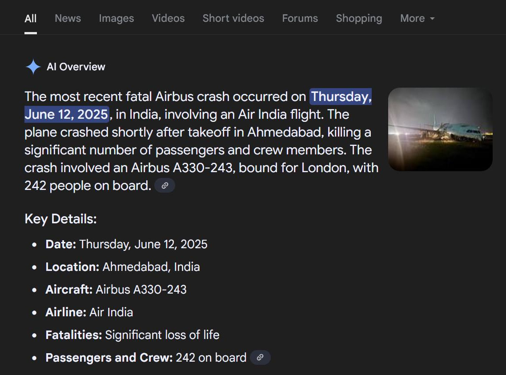View Short videos search results

pos(233,18)
